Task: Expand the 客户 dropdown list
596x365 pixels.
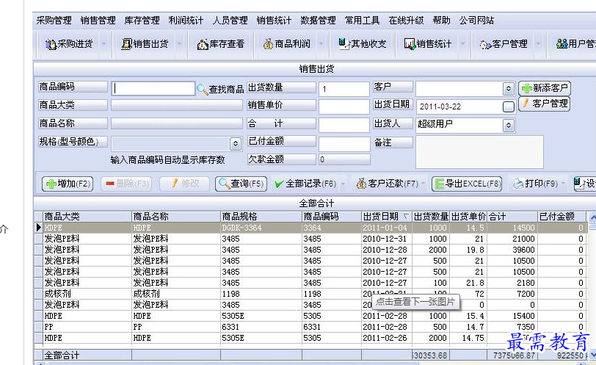Action: [509, 89]
